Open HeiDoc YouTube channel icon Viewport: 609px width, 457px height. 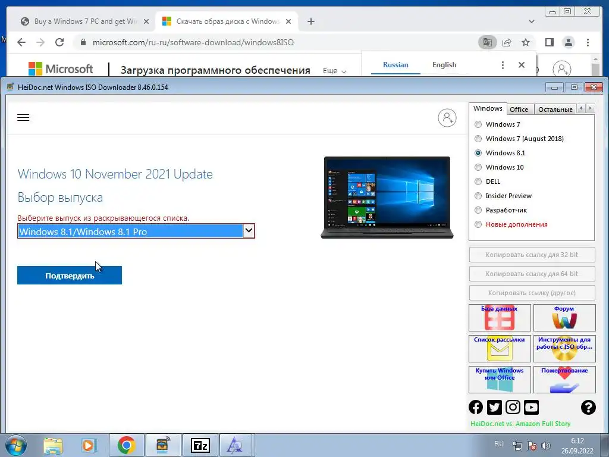(x=531, y=407)
